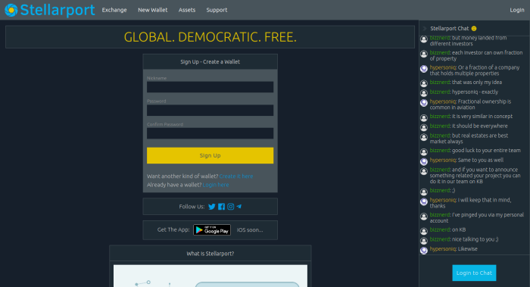Click the yellow Sign Up button
The width and height of the screenshot is (530, 287).
[x=210, y=155]
